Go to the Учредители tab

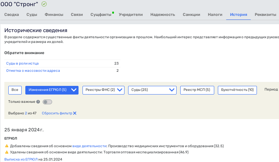[x=131, y=15]
